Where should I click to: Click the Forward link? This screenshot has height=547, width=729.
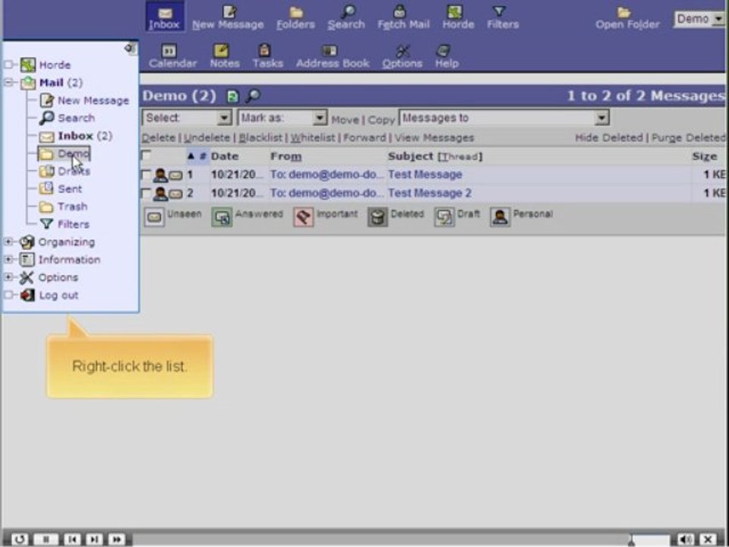tap(364, 138)
